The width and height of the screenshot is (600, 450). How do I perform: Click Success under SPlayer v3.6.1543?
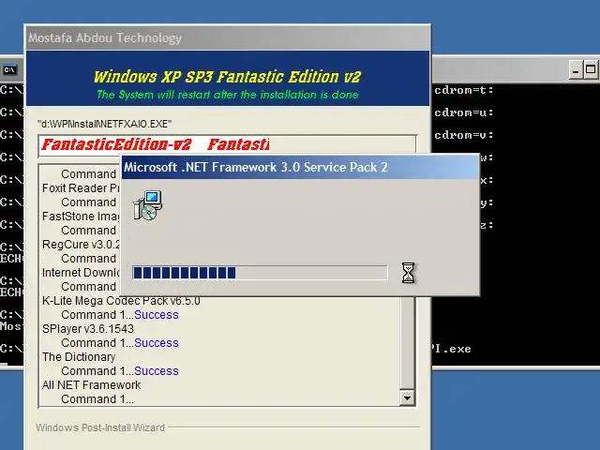157,343
